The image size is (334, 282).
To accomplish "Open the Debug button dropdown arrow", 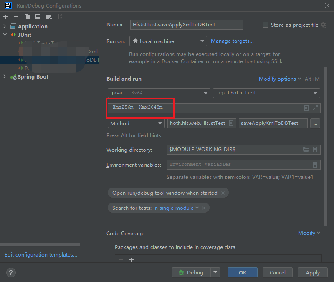I will pyautogui.click(x=215, y=272).
